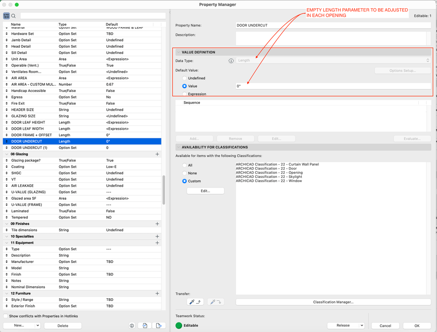The image size is (437, 332).
Task: Click the Release button
Action: (343, 325)
